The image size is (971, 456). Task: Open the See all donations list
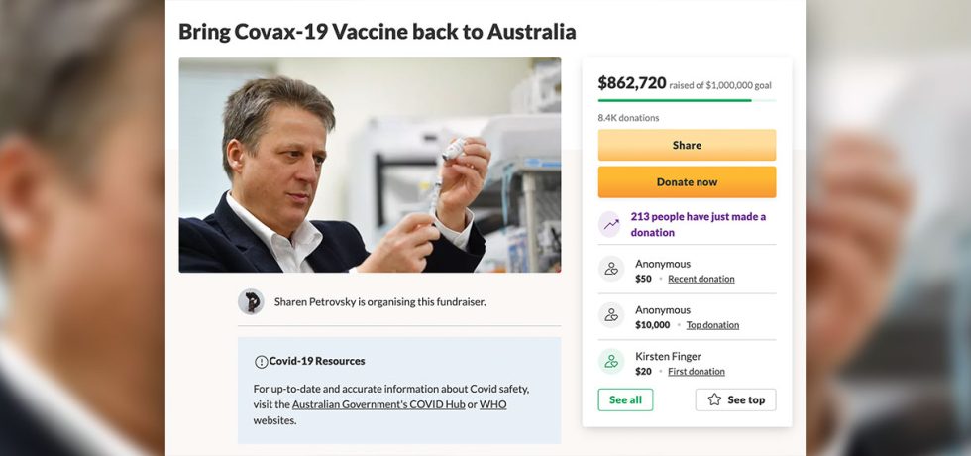(625, 399)
